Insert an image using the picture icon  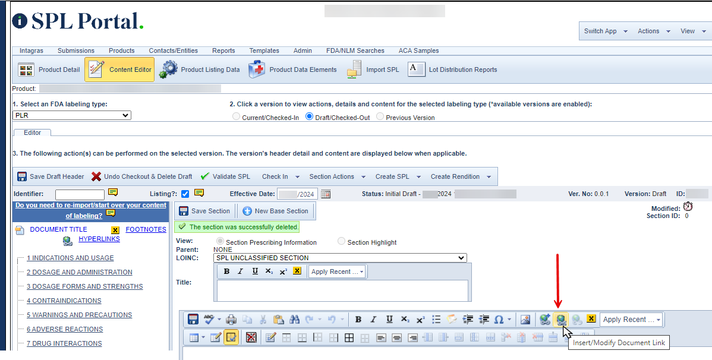(525, 320)
